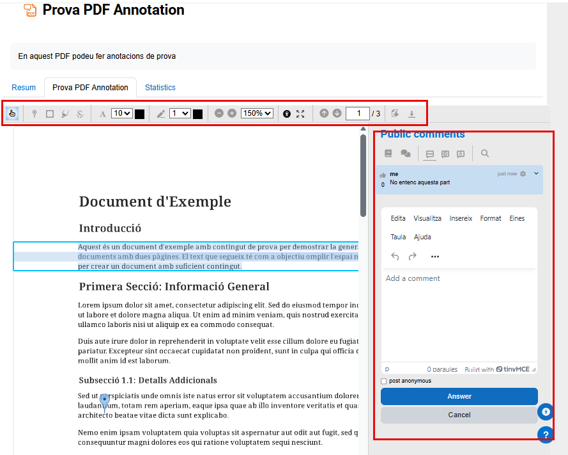Open comment search magnifier icon
Image resolution: width=568 pixels, height=455 pixels.
pos(485,154)
